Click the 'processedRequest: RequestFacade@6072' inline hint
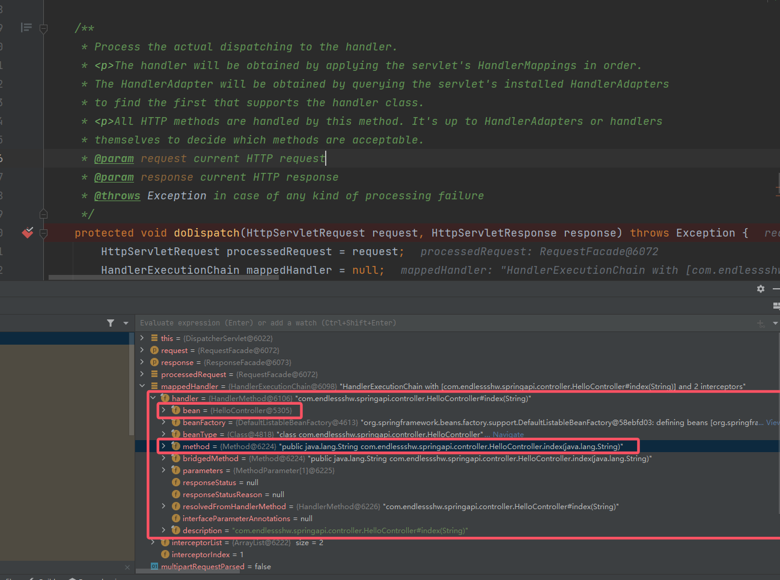Viewport: 780px width, 580px height. [x=539, y=252]
